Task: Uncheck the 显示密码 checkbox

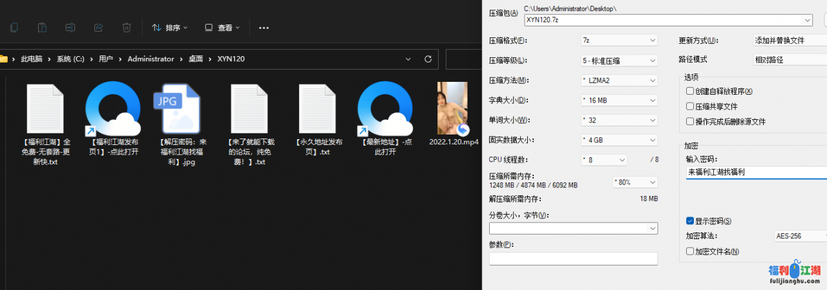Action: [x=690, y=221]
